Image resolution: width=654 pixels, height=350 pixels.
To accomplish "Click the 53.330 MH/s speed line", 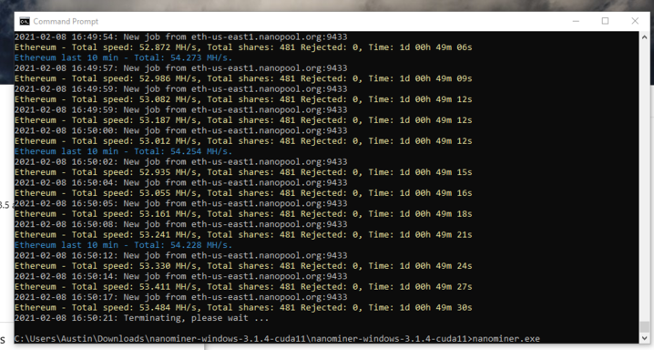I will pyautogui.click(x=243, y=266).
